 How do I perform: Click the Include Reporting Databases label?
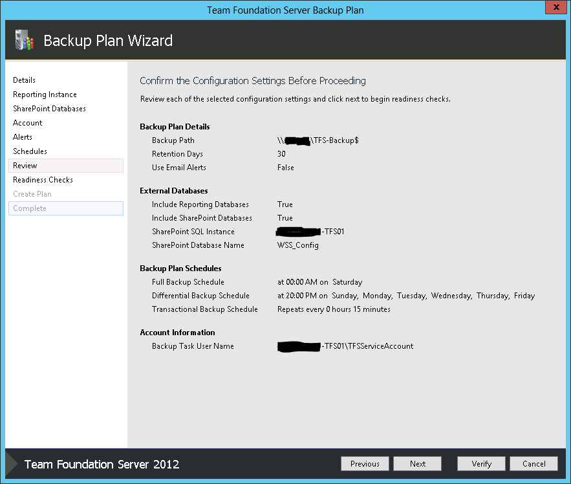tap(200, 204)
